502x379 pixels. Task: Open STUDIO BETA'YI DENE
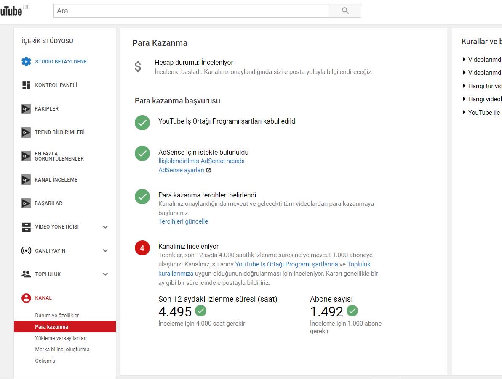pos(61,62)
